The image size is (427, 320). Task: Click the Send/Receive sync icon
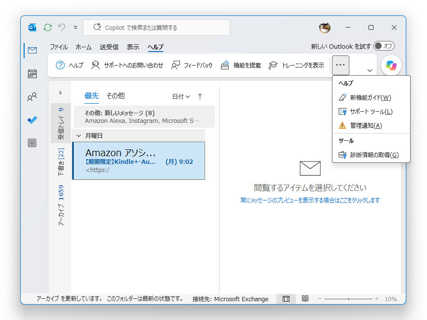click(x=48, y=27)
